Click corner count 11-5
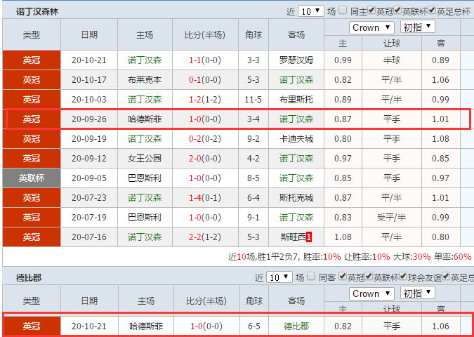 coord(254,100)
